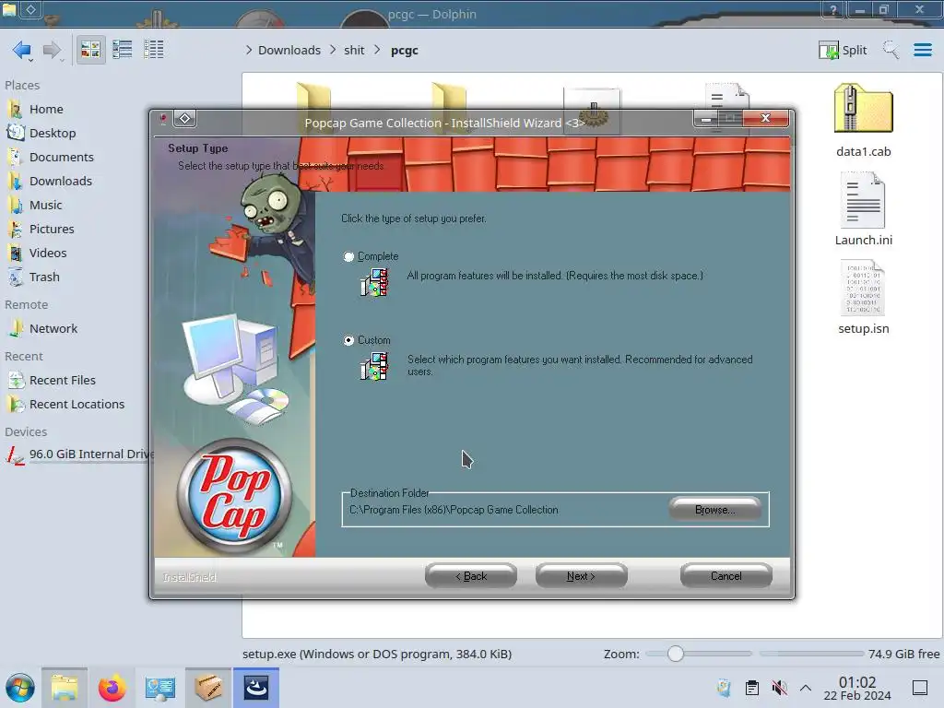944x708 pixels.
Task: Click the Browse... button for destination folder
Action: point(714,509)
